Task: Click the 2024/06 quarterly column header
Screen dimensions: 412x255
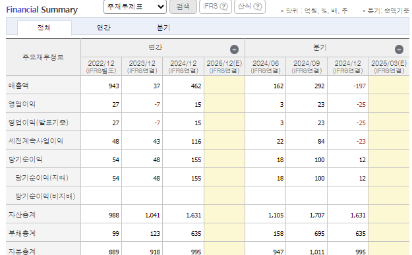Action: pyautogui.click(x=266, y=67)
